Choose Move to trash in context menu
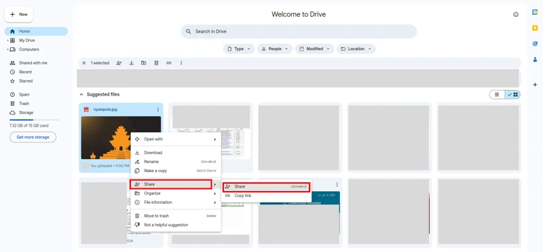Viewport: 543px width, 252px height. pos(176,215)
